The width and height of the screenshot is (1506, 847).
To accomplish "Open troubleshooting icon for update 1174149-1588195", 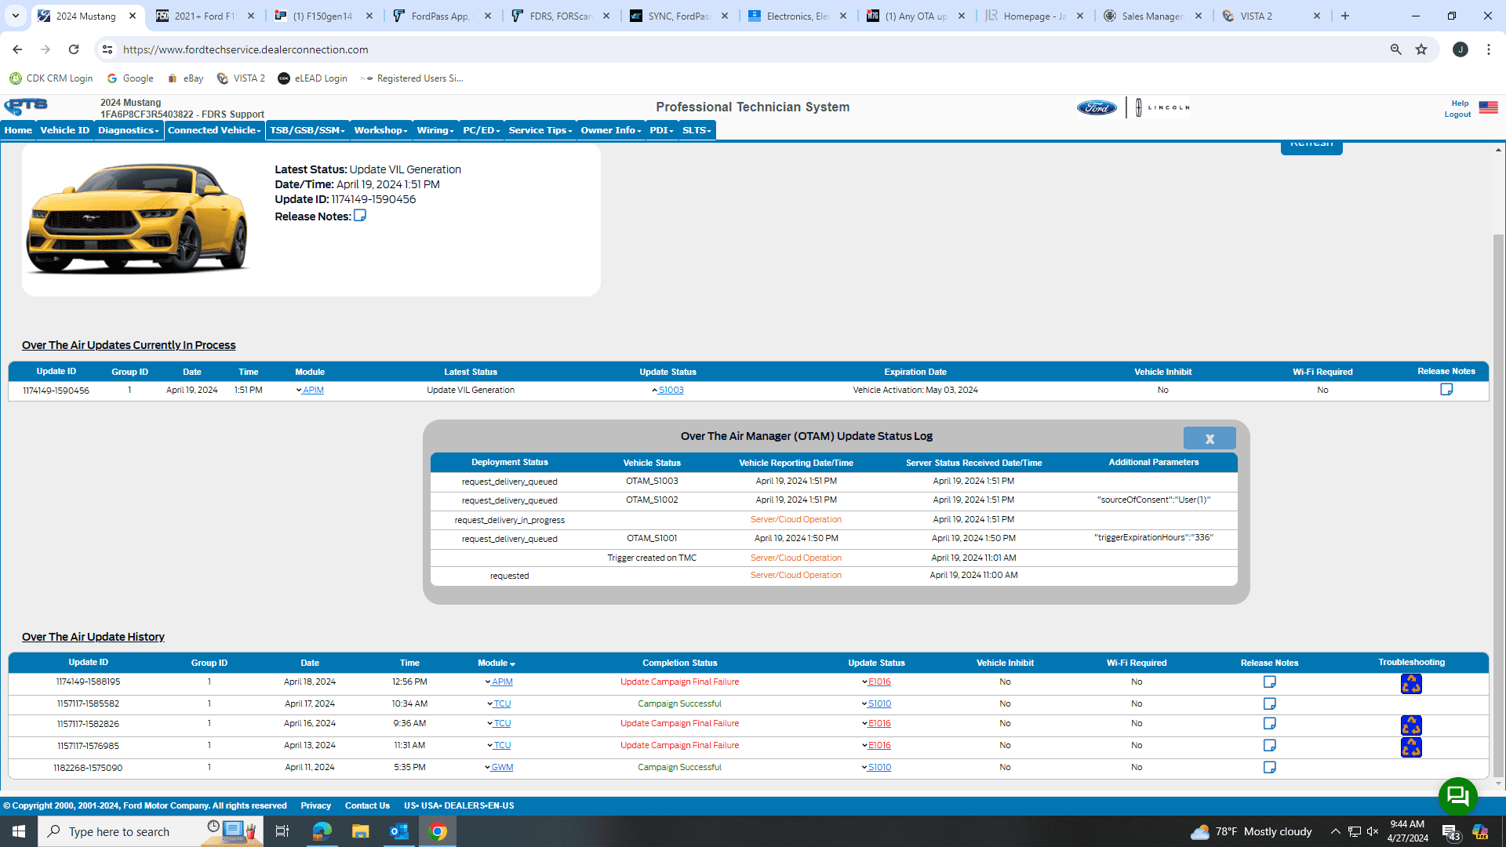I will [1411, 684].
